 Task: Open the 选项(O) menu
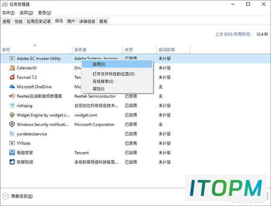26,13
